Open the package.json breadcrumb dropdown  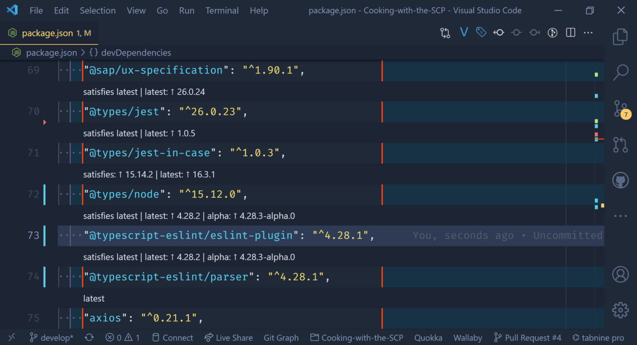(x=51, y=53)
